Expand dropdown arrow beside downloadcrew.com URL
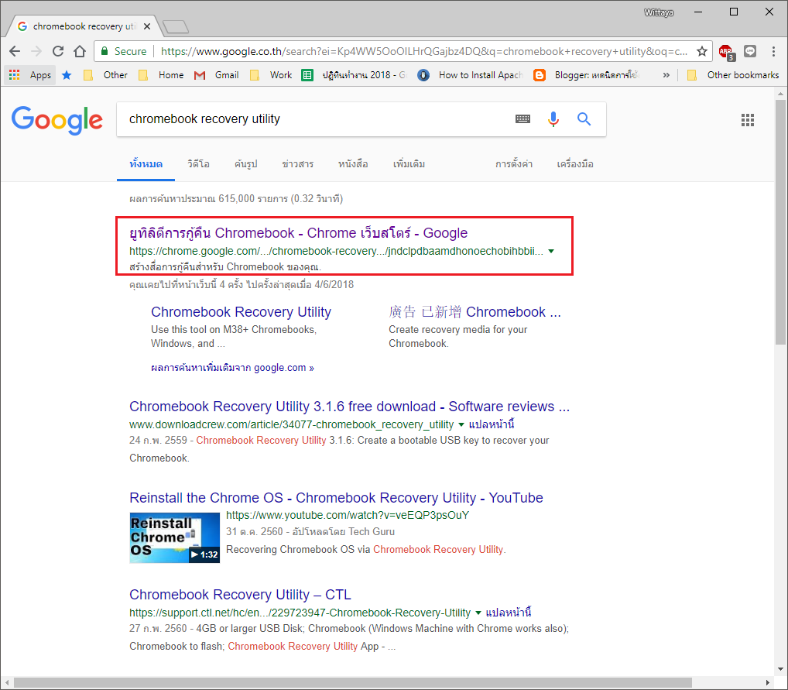 461,424
